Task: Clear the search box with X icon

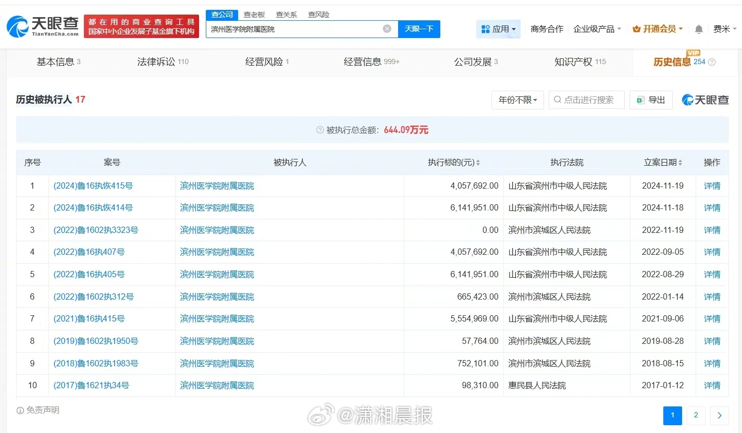Action: [387, 29]
